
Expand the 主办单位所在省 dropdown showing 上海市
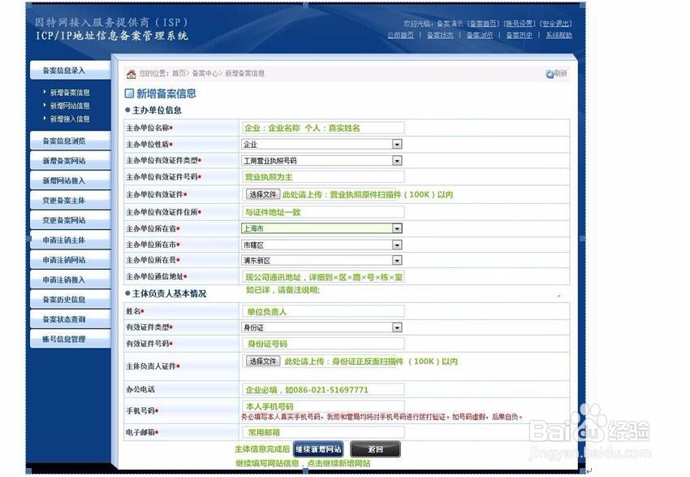pyautogui.click(x=397, y=228)
